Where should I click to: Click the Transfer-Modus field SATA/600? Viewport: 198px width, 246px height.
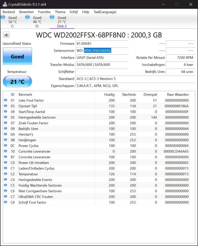pyautogui.click(x=102, y=65)
